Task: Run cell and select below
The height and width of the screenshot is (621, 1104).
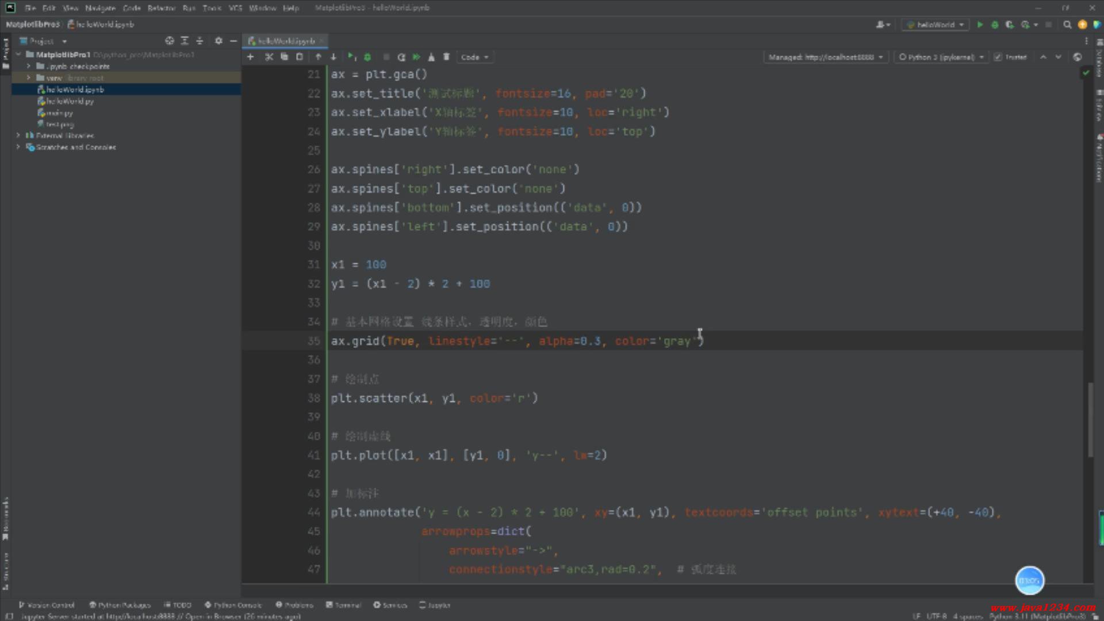Action: (351, 57)
